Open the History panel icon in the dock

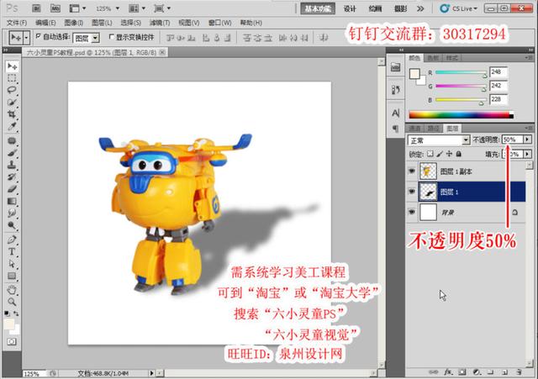pyautogui.click(x=396, y=90)
